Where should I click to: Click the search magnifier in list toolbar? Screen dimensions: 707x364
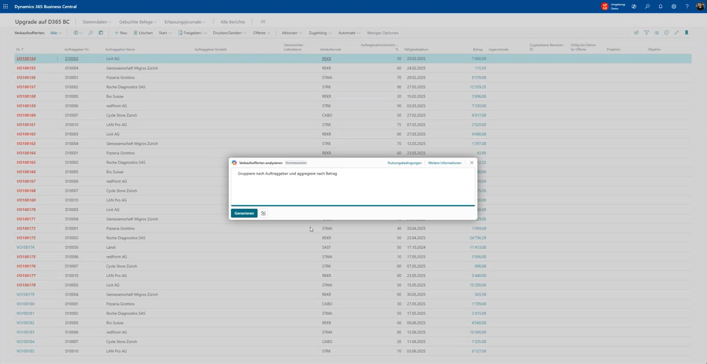tap(90, 33)
